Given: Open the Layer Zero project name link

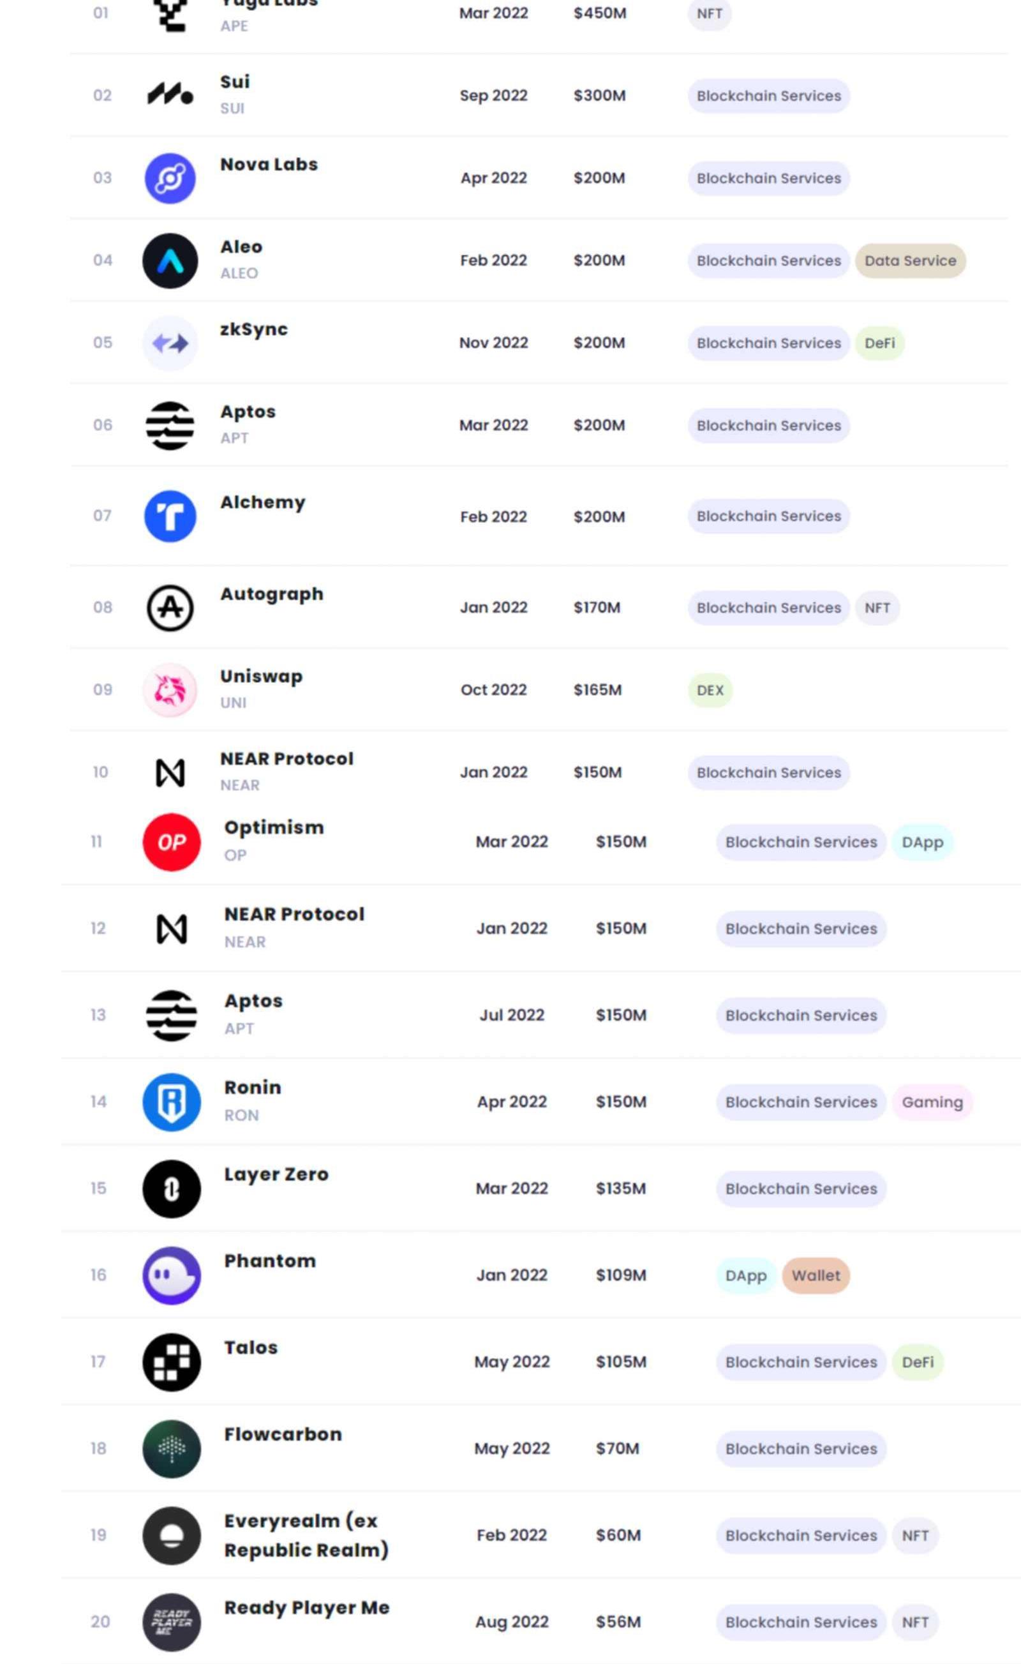Looking at the screenshot, I should point(276,1174).
